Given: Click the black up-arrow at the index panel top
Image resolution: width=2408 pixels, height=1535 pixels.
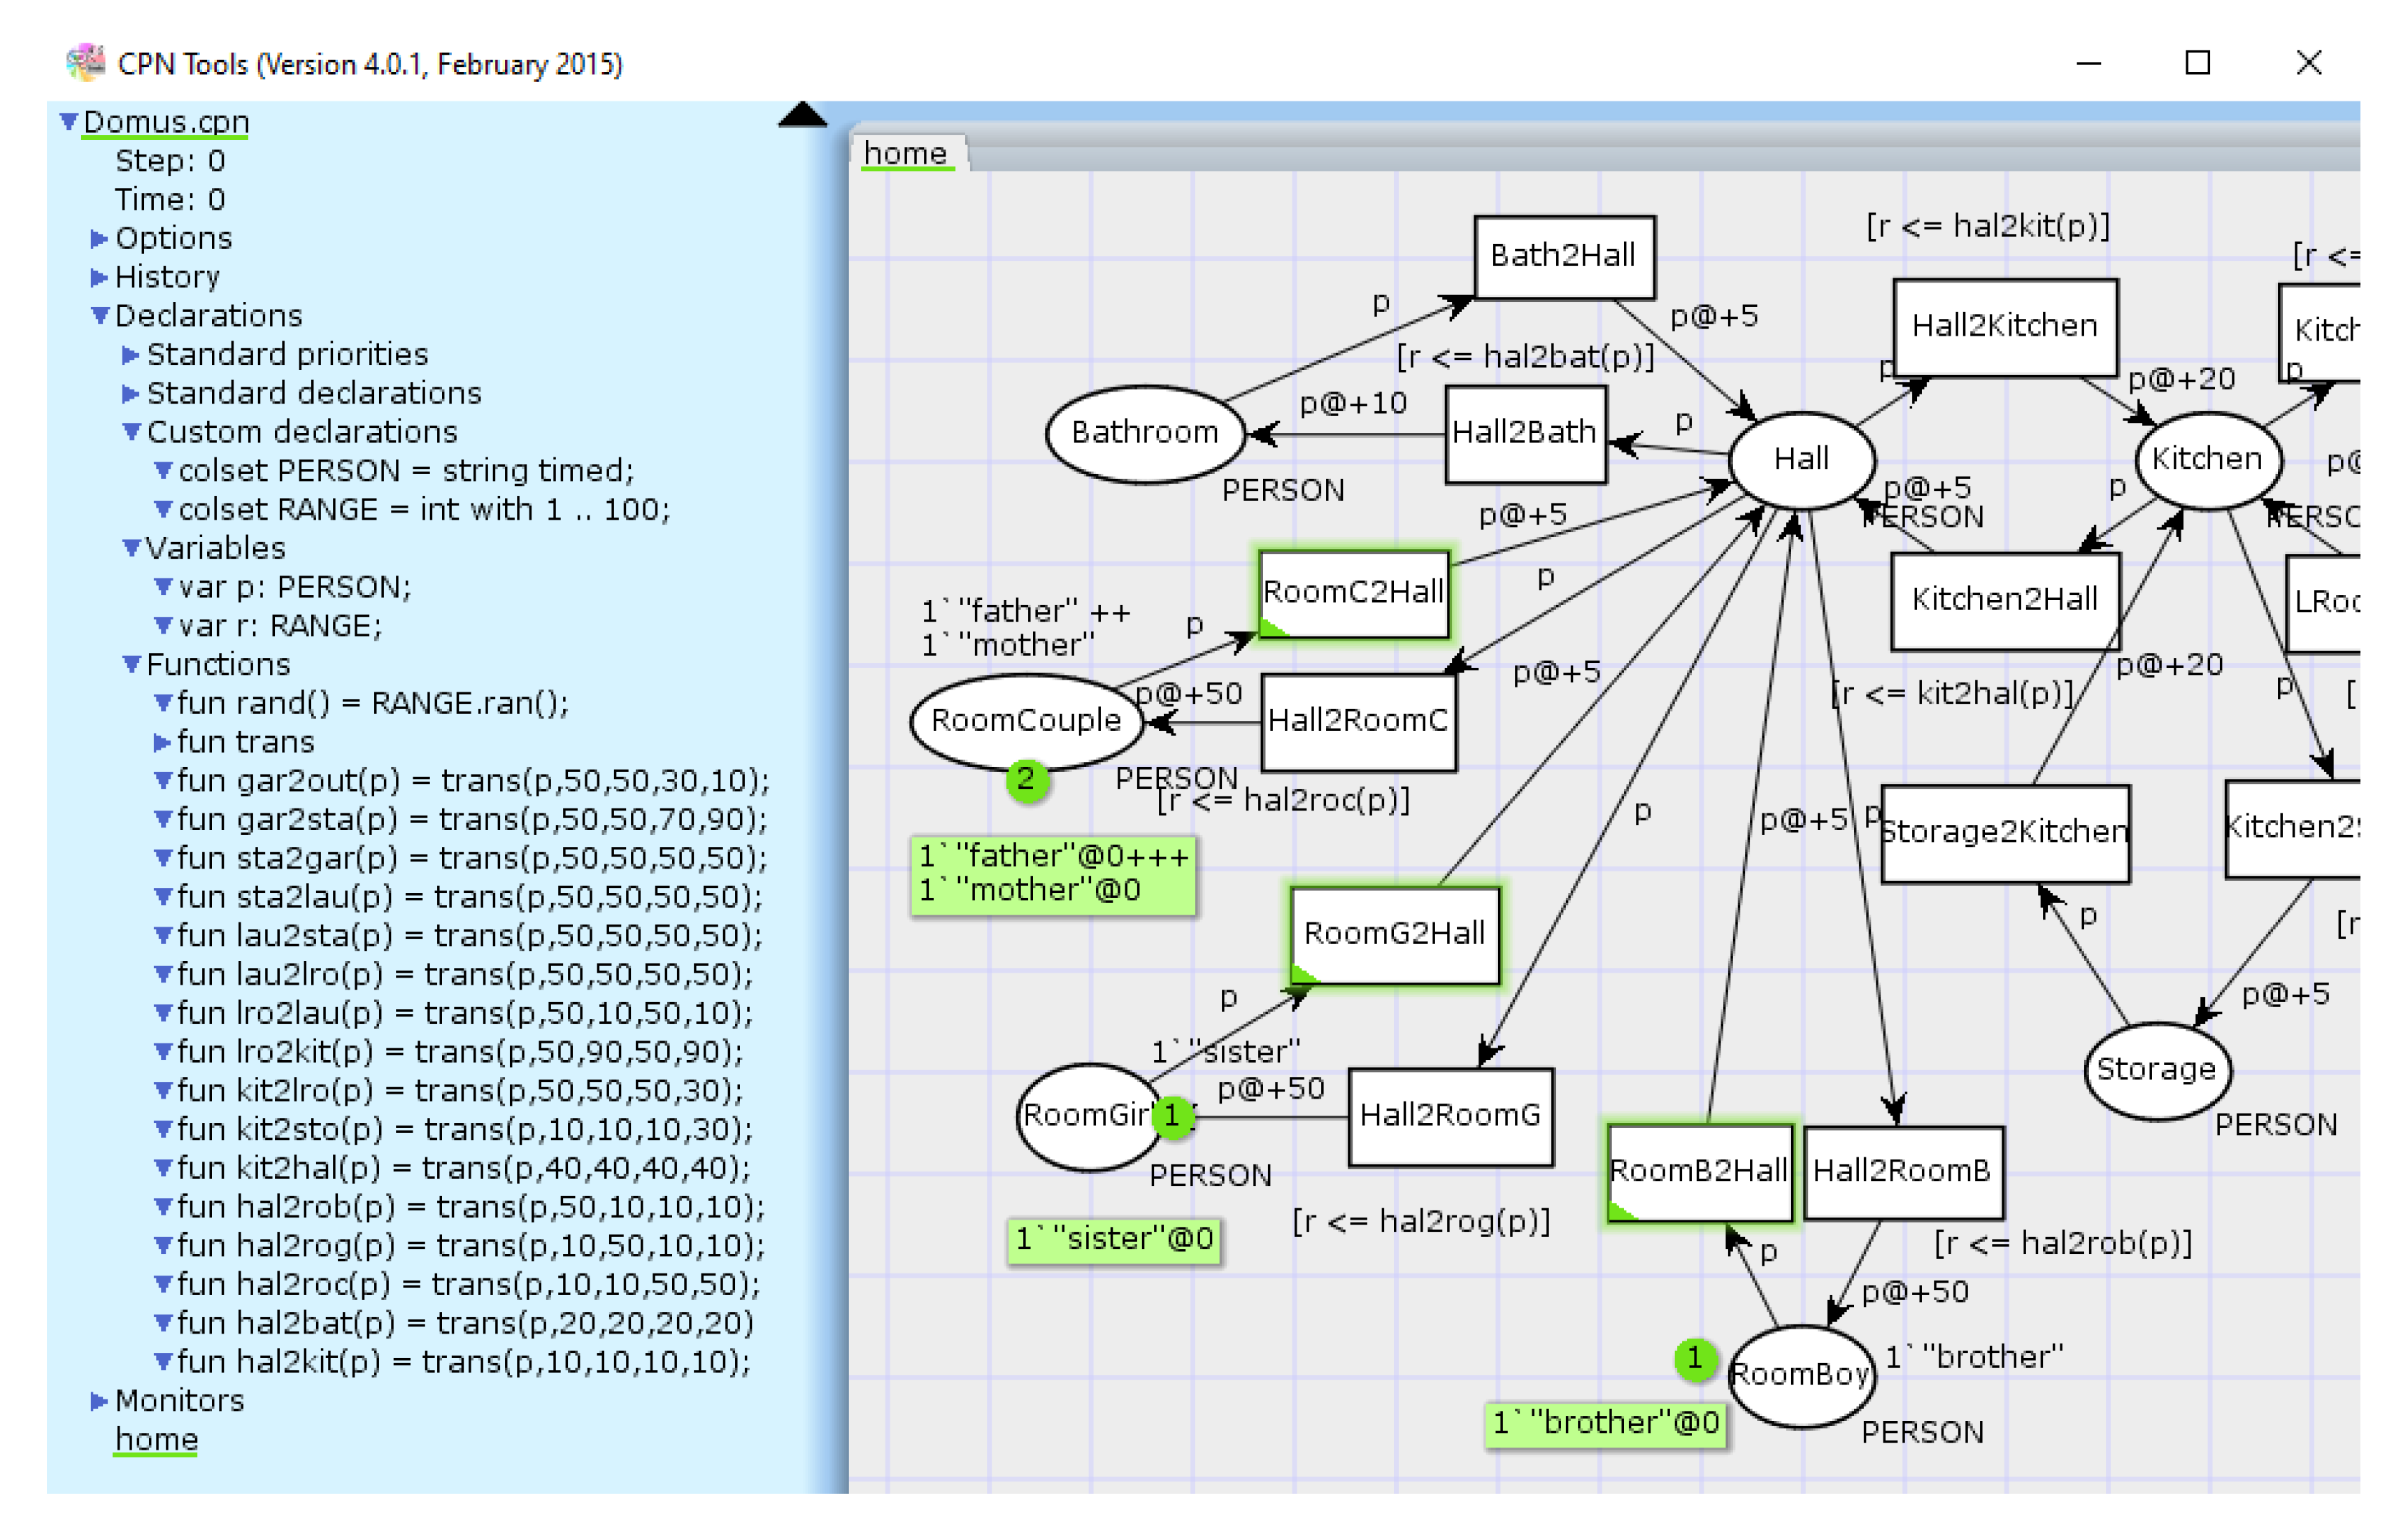Looking at the screenshot, I should [x=802, y=115].
